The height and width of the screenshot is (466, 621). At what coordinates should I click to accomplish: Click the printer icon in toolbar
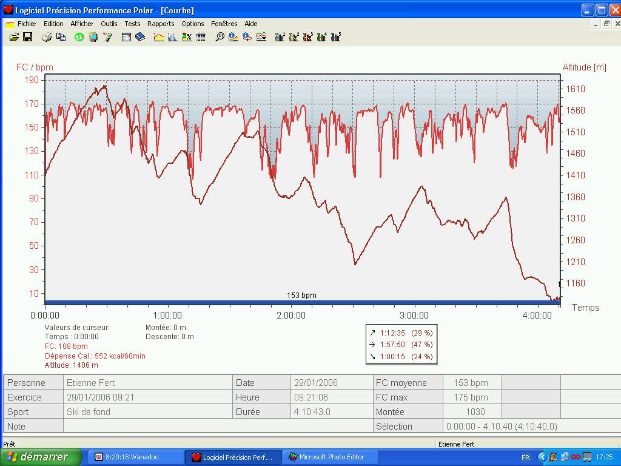[47, 37]
